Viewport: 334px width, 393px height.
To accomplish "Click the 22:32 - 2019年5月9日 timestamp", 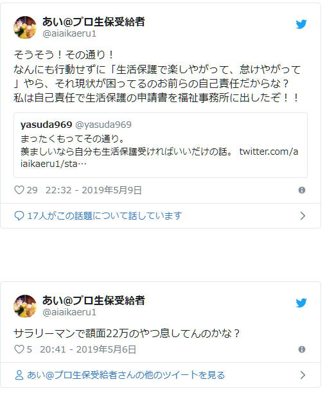I will 94,190.
